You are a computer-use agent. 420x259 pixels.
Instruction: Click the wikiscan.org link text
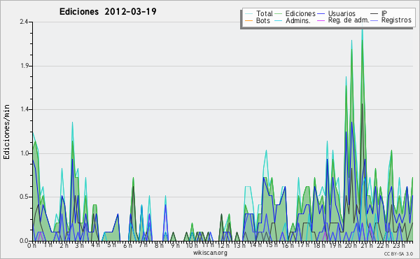point(210,253)
